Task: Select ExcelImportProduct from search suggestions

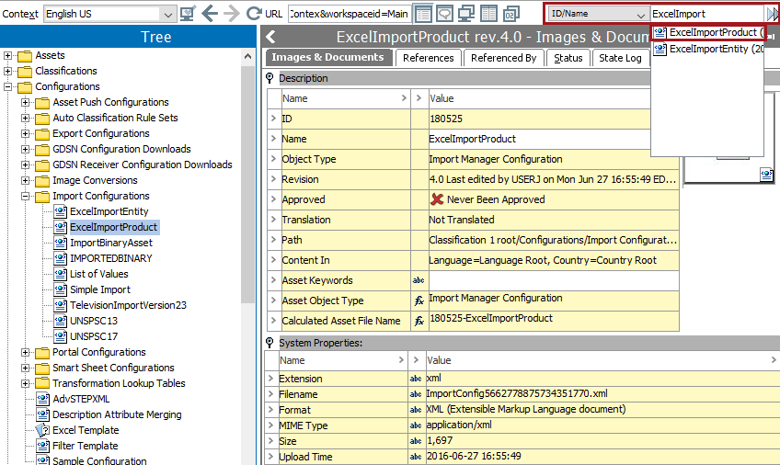Action: tap(713, 32)
